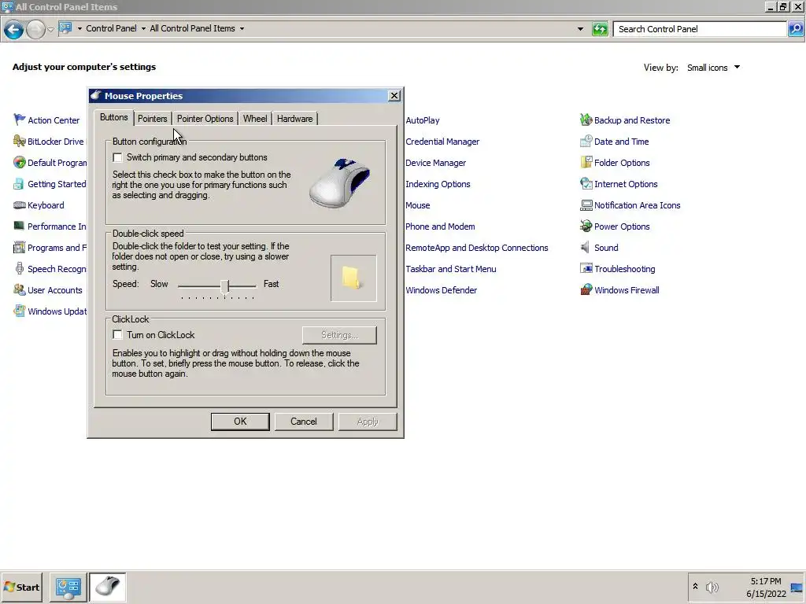Open Default Programs icon

(19, 162)
